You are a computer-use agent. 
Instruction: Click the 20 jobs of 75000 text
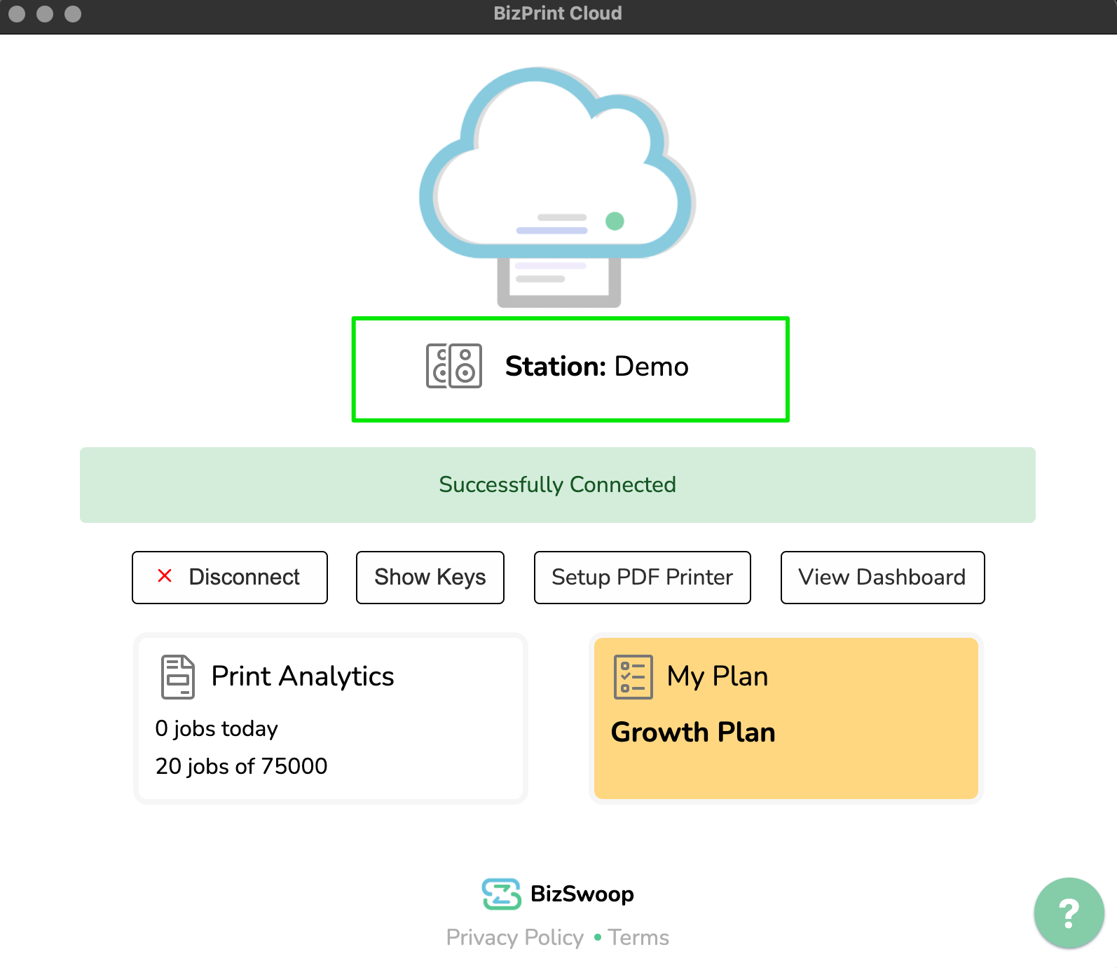click(241, 766)
